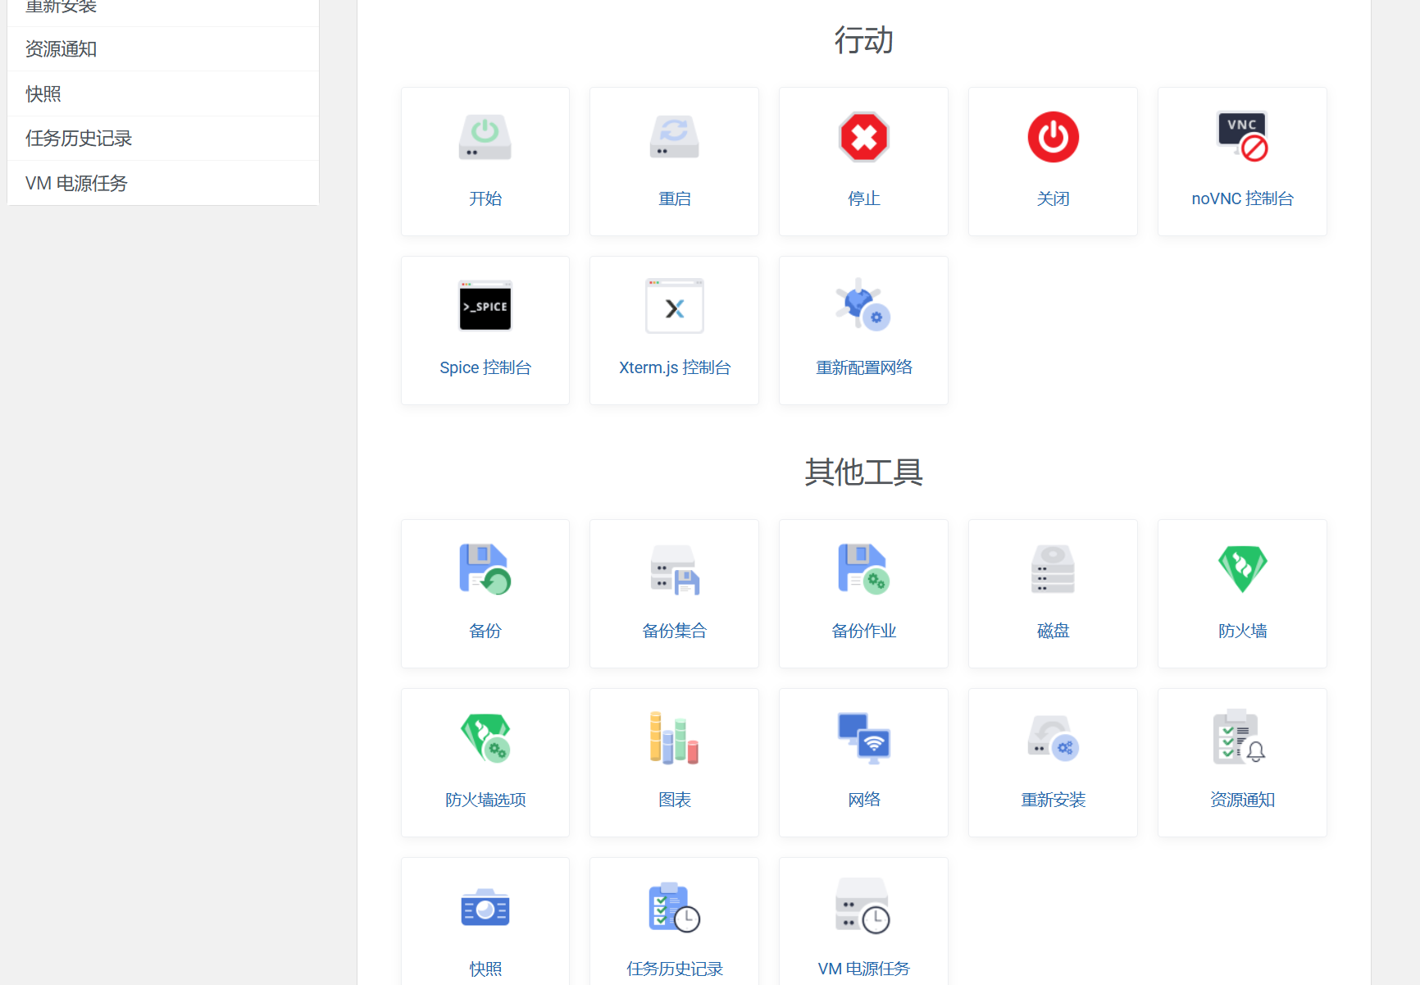Viewport: 1420px width, 985px height.
Task: Click the green power Start (开始) icon
Action: coord(485,137)
